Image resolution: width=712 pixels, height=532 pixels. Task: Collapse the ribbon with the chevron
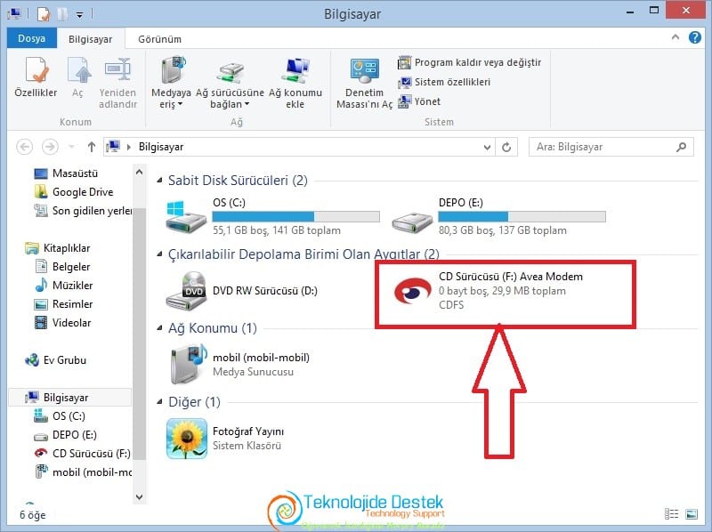[x=676, y=37]
